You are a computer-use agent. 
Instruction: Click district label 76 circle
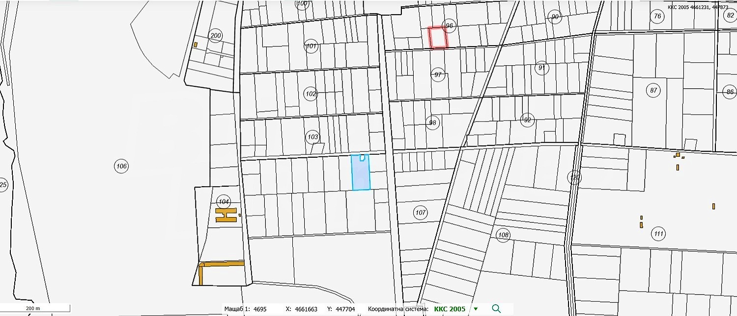tap(657, 16)
